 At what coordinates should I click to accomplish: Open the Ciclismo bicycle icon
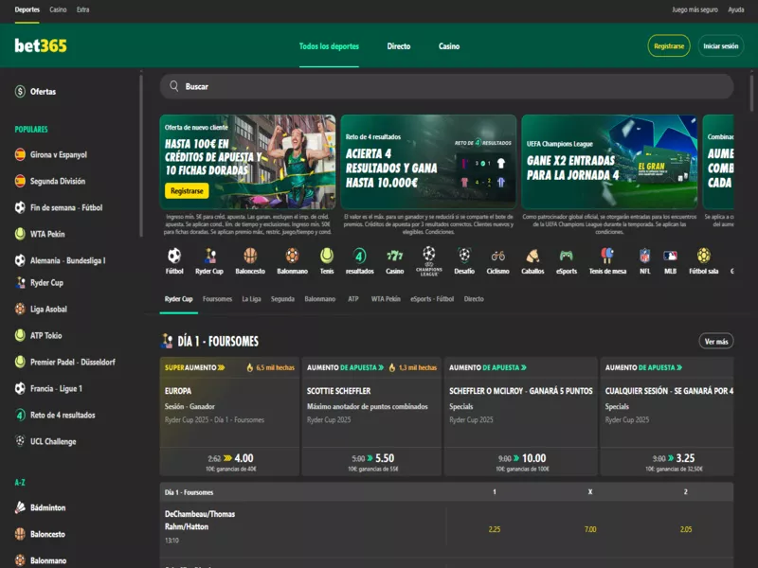click(x=498, y=256)
